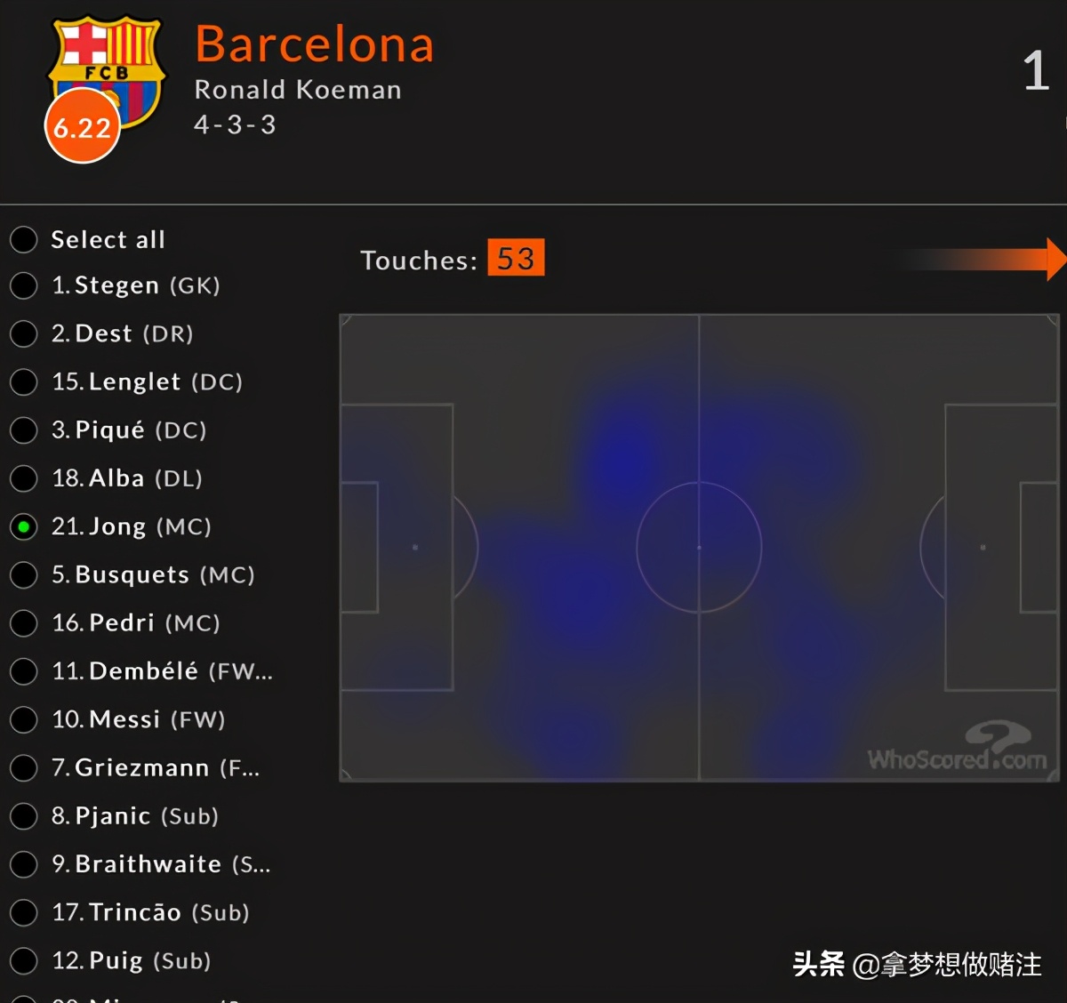
Task: Select player 10. Messi (FW)
Action: click(24, 719)
